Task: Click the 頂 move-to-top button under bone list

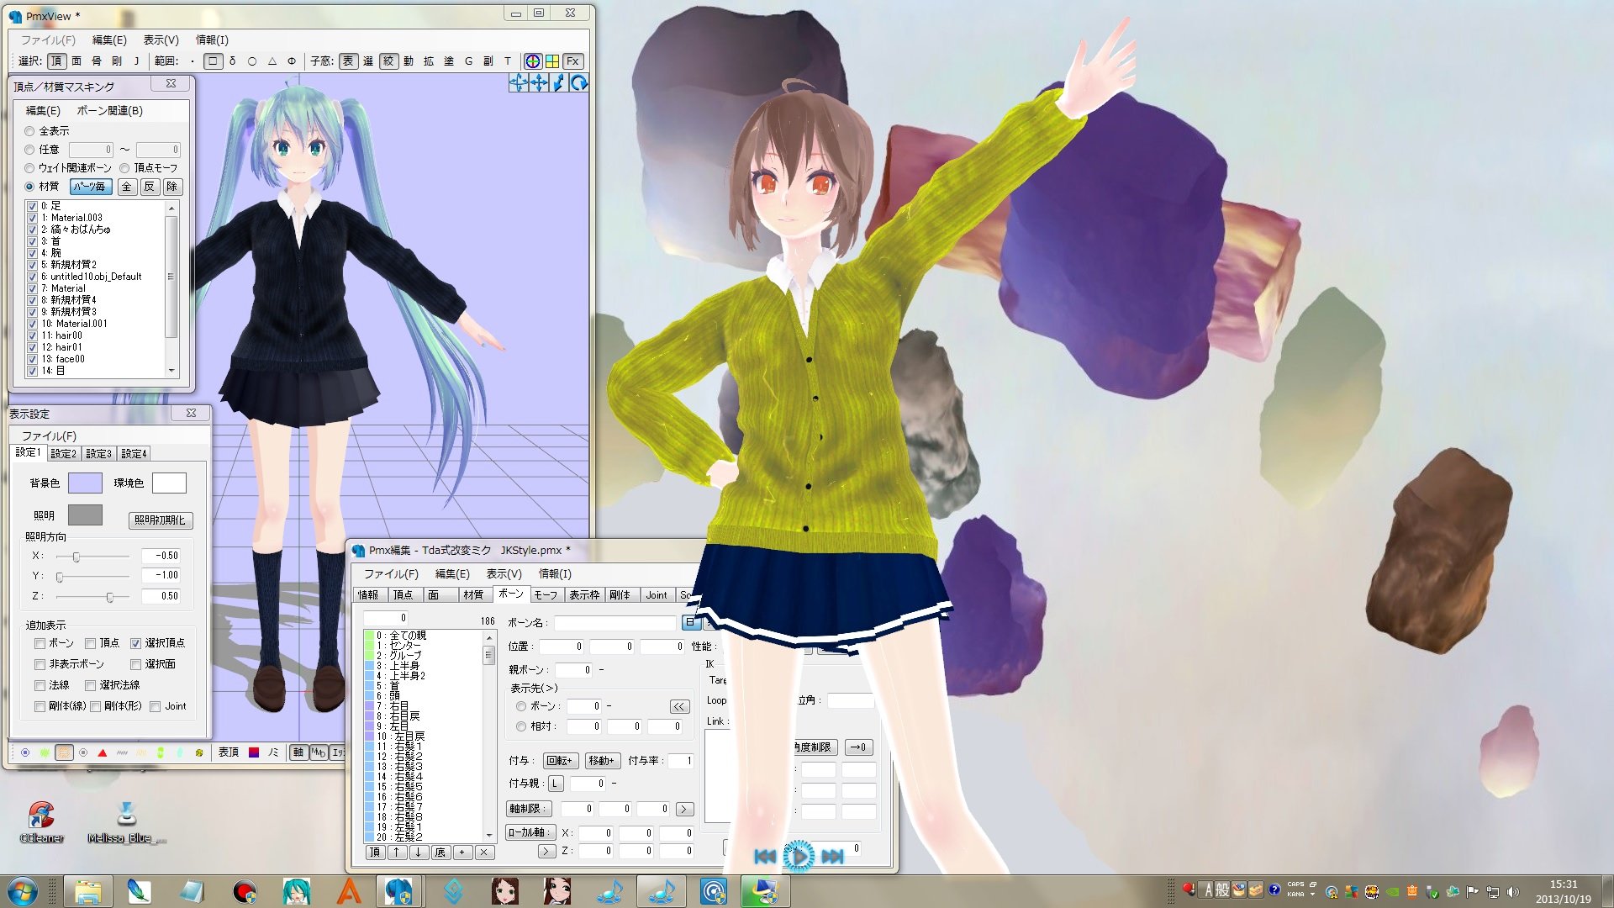Action: pos(375,852)
